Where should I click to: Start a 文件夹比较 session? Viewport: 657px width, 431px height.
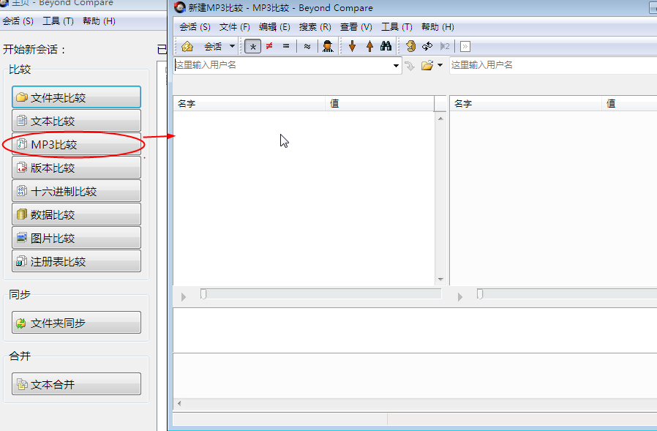[76, 97]
